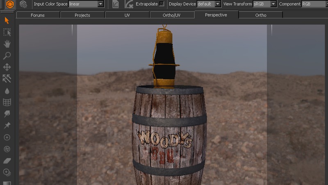The height and width of the screenshot is (185, 328).
Task: Click the upper metal band of barrel
Action: click(x=169, y=120)
